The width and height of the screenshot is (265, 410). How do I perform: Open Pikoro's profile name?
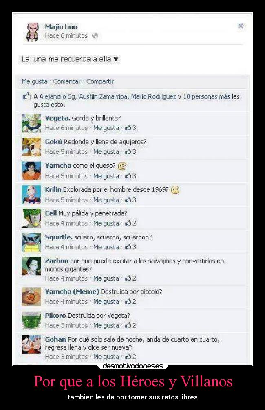[55, 316]
